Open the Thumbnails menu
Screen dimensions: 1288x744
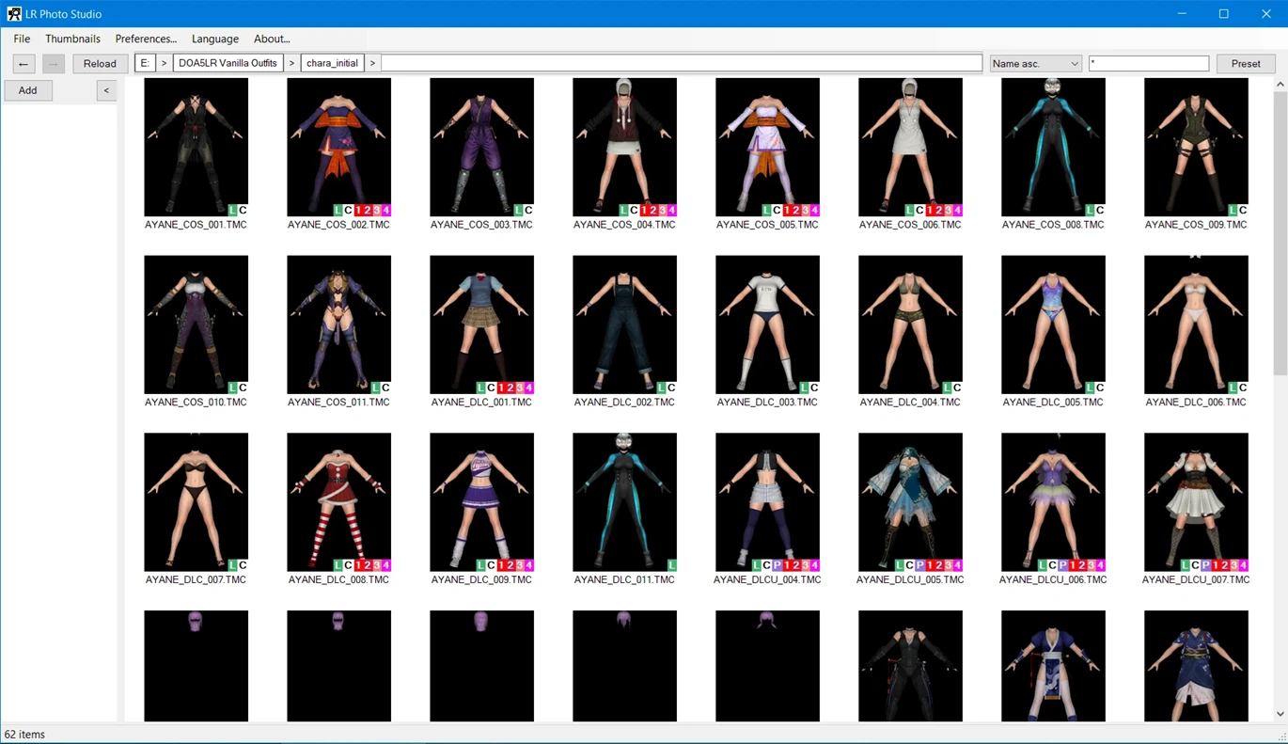coord(72,39)
